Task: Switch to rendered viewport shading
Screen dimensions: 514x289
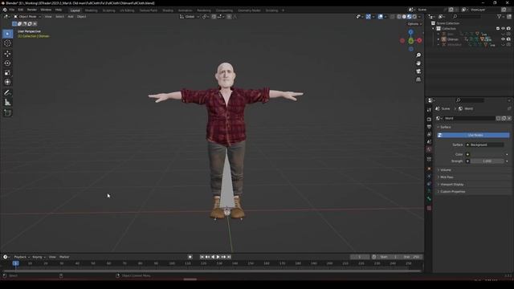Action: click(x=414, y=16)
